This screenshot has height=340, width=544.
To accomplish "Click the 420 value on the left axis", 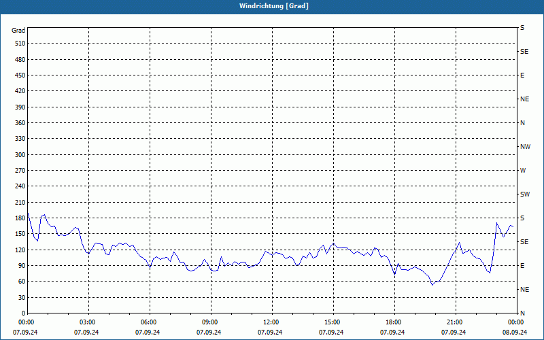I will point(20,91).
